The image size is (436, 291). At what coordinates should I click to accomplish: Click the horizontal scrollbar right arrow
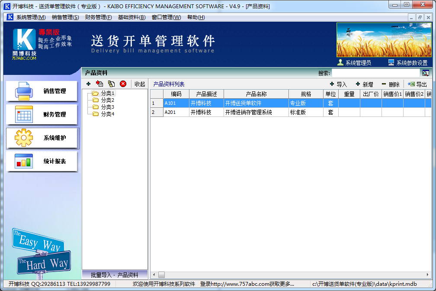[428, 275]
